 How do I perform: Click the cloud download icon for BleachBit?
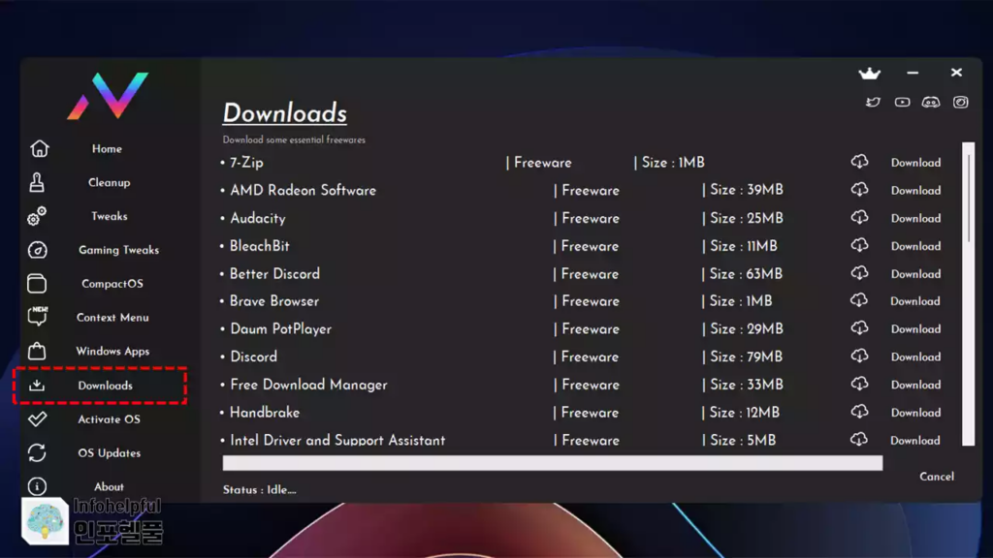tap(859, 245)
